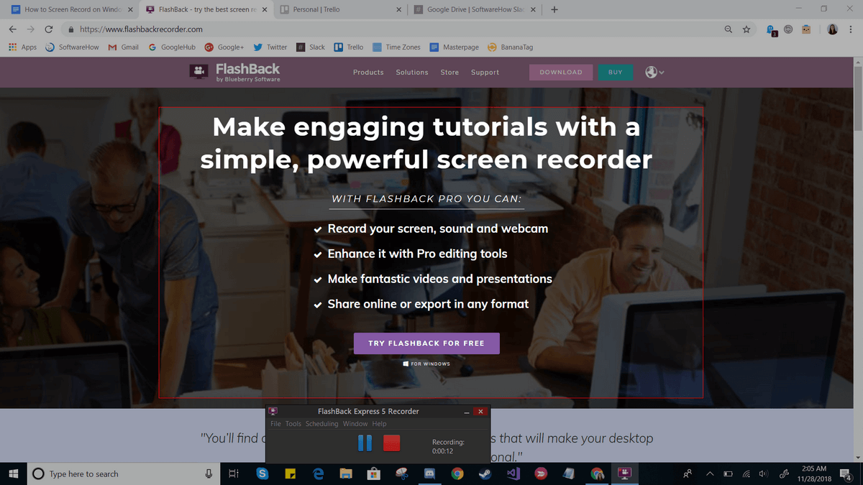This screenshot has height=485, width=863.
Task: Pause the FlashBack recording
Action: point(365,443)
